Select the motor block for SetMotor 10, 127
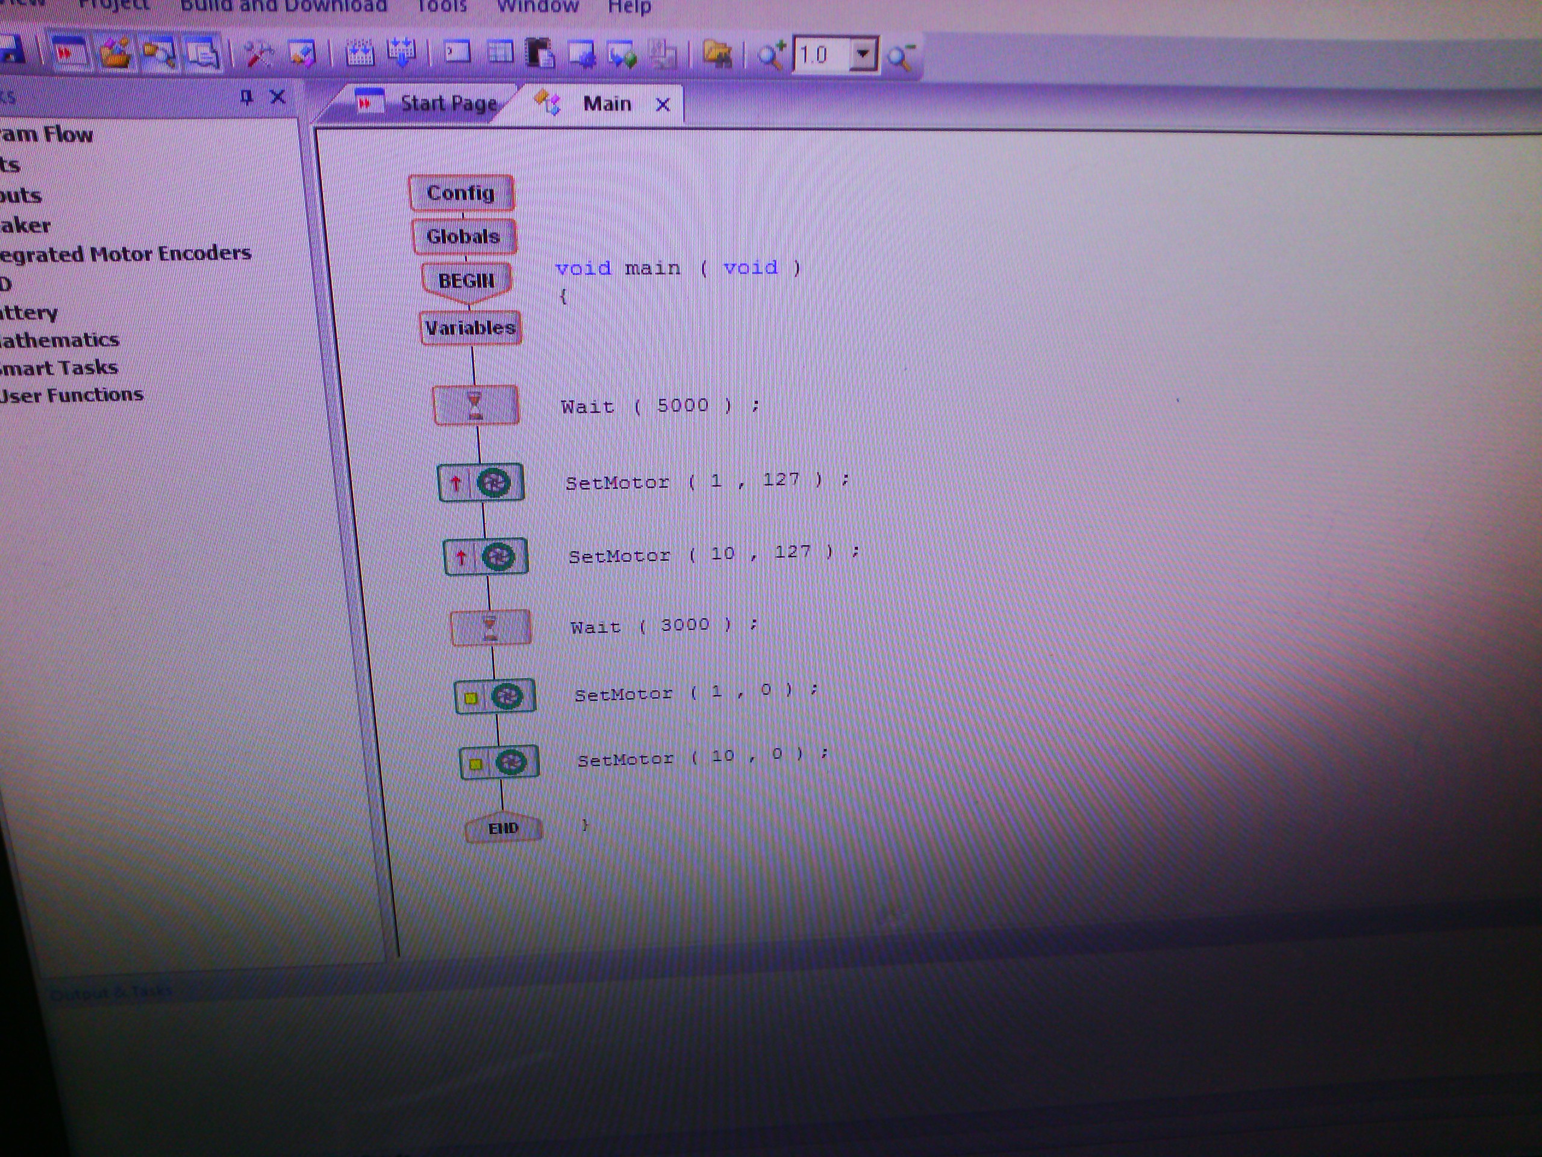The height and width of the screenshot is (1157, 1542). [x=486, y=557]
